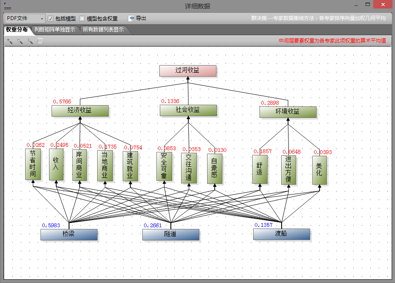The width and height of the screenshot is (395, 283).
Task: Click the 群决策 aggregation method description text
Action: pyautogui.click(x=318, y=18)
